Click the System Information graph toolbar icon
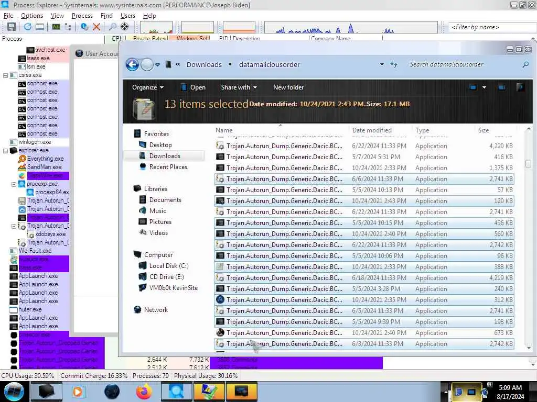The image size is (537, 402). pyautogui.click(x=56, y=27)
